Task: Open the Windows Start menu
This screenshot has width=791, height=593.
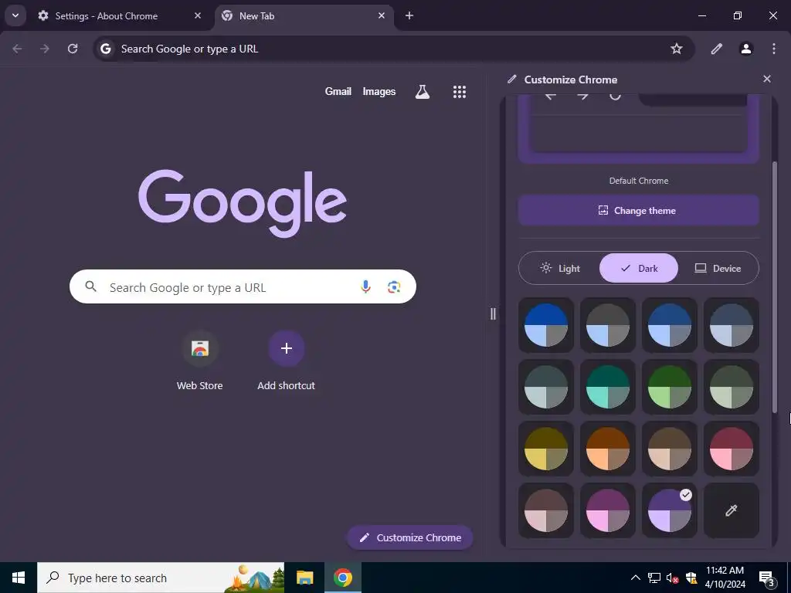Action: click(19, 578)
